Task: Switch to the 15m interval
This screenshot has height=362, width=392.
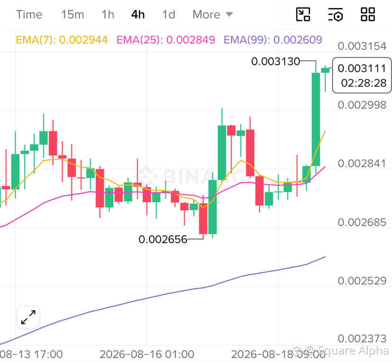Action: pyautogui.click(x=72, y=15)
